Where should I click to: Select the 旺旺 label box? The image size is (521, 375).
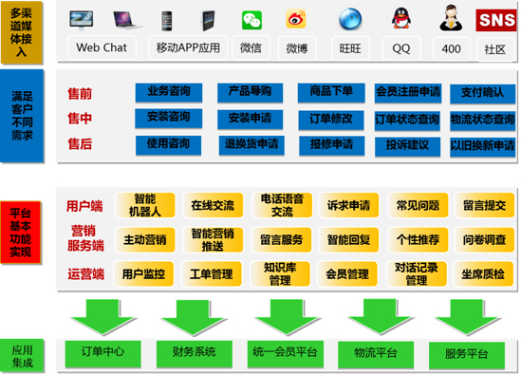[350, 48]
